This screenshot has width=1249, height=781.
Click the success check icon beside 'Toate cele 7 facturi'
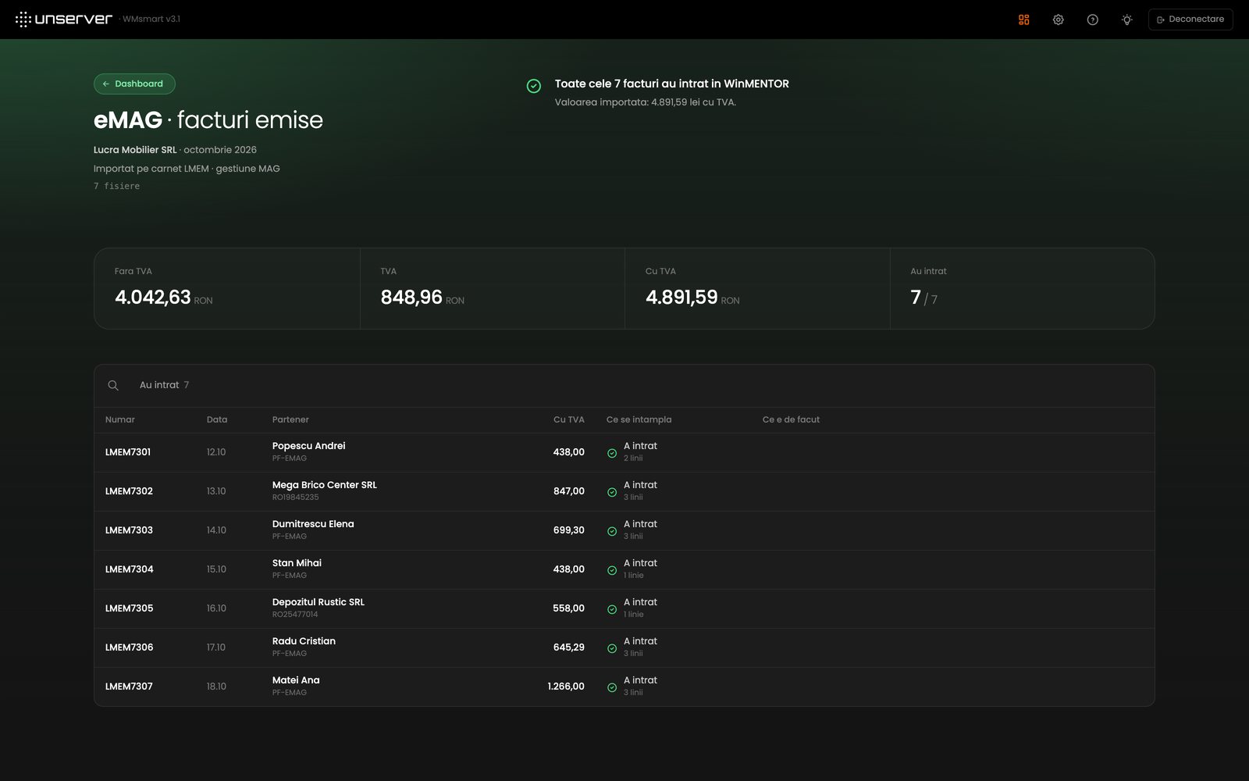(534, 86)
